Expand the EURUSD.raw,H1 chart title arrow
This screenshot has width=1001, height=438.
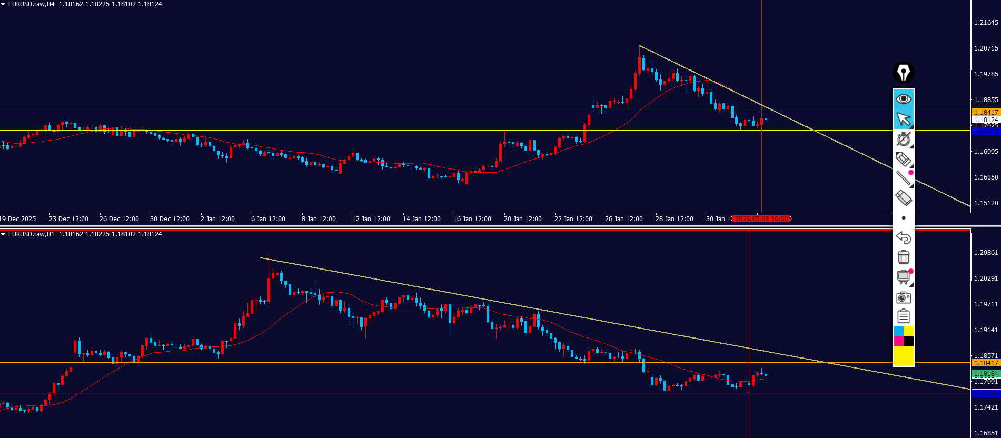tap(3, 234)
